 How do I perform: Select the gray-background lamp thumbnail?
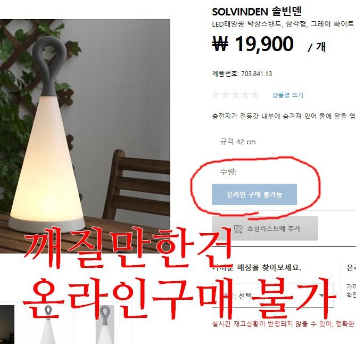point(105,324)
